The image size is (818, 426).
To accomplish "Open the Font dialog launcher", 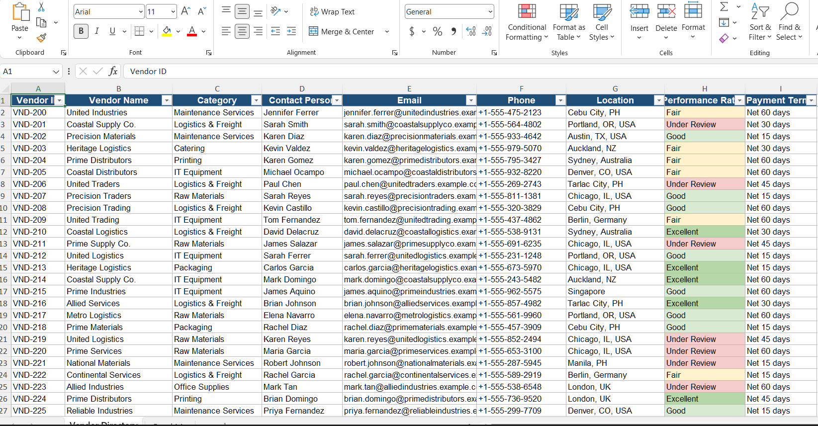I will 209,52.
